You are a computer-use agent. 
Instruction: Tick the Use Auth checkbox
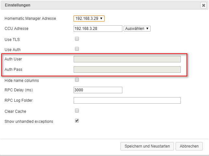(x=77, y=49)
